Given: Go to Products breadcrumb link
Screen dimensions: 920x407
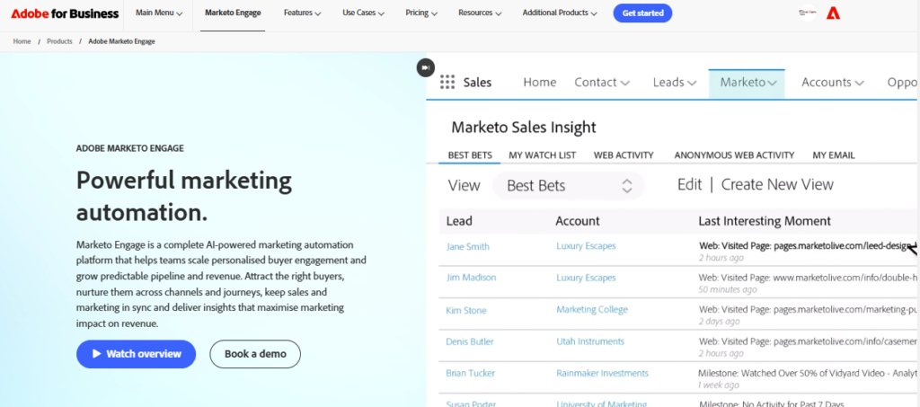Looking at the screenshot, I should tap(60, 41).
